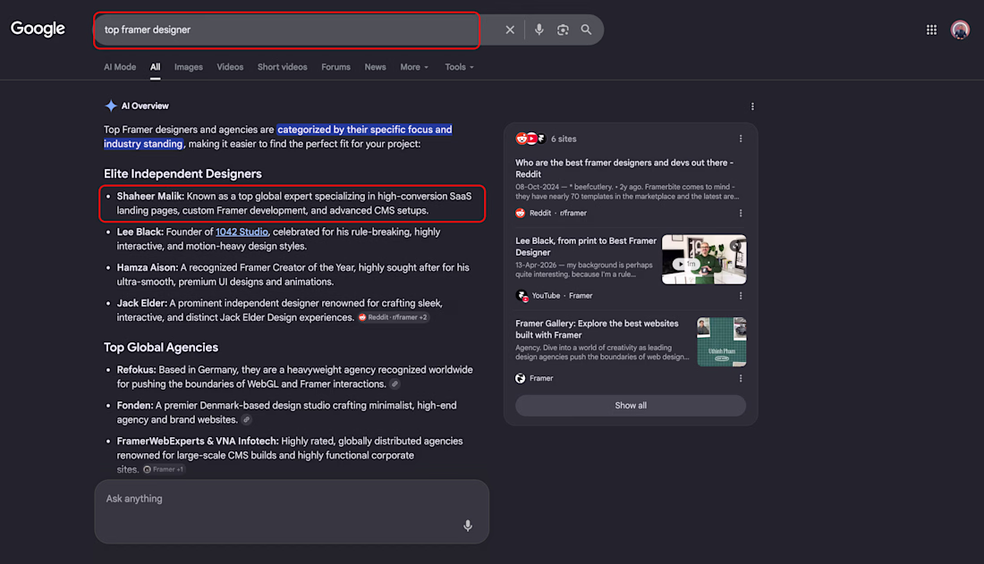The height and width of the screenshot is (564, 984).
Task: Open the Google apps grid icon
Action: (931, 29)
